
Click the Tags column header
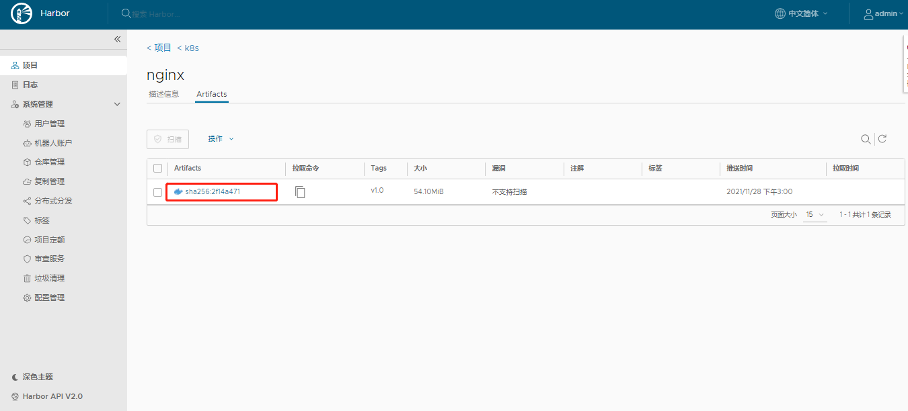(x=379, y=169)
